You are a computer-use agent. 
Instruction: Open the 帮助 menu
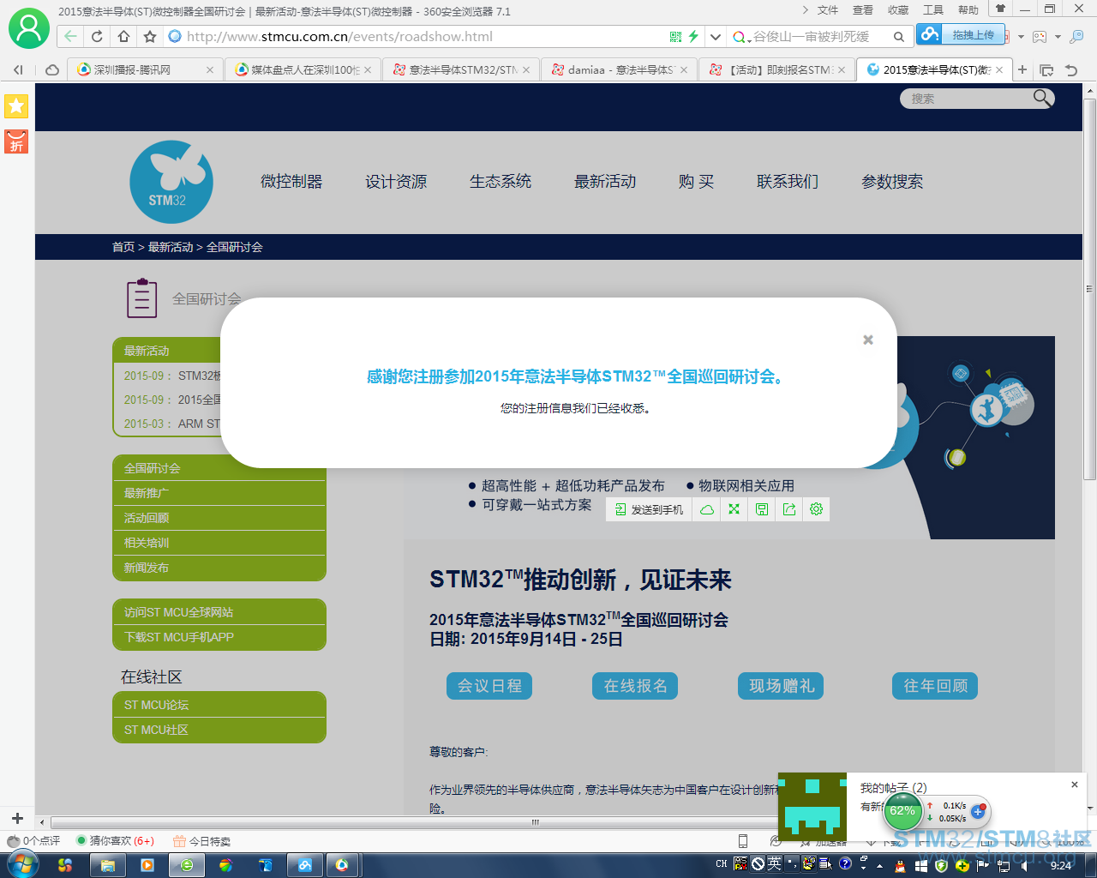point(968,10)
